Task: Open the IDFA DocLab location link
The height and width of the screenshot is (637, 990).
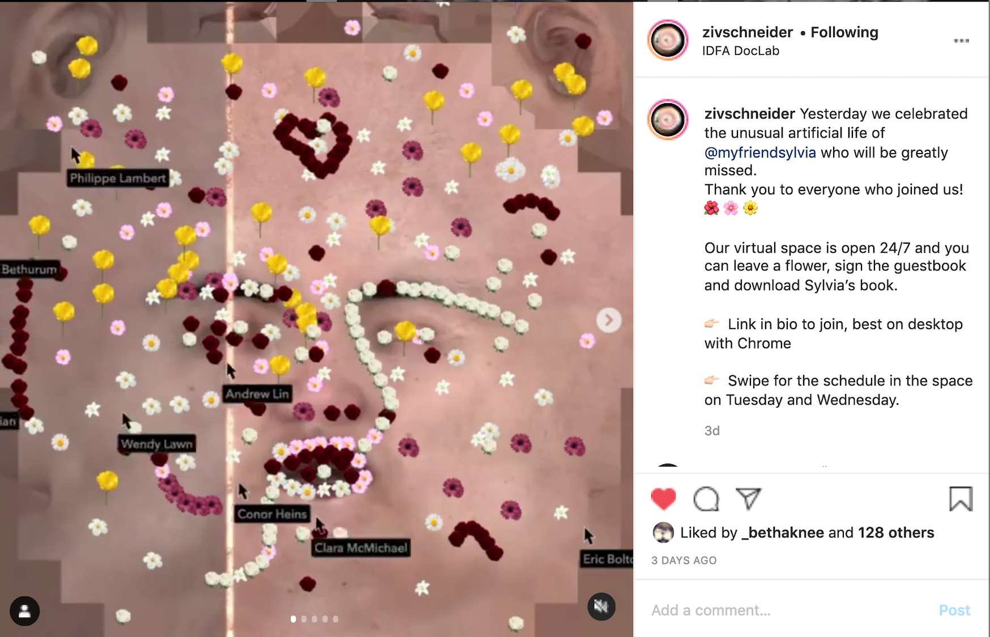Action: click(x=741, y=51)
